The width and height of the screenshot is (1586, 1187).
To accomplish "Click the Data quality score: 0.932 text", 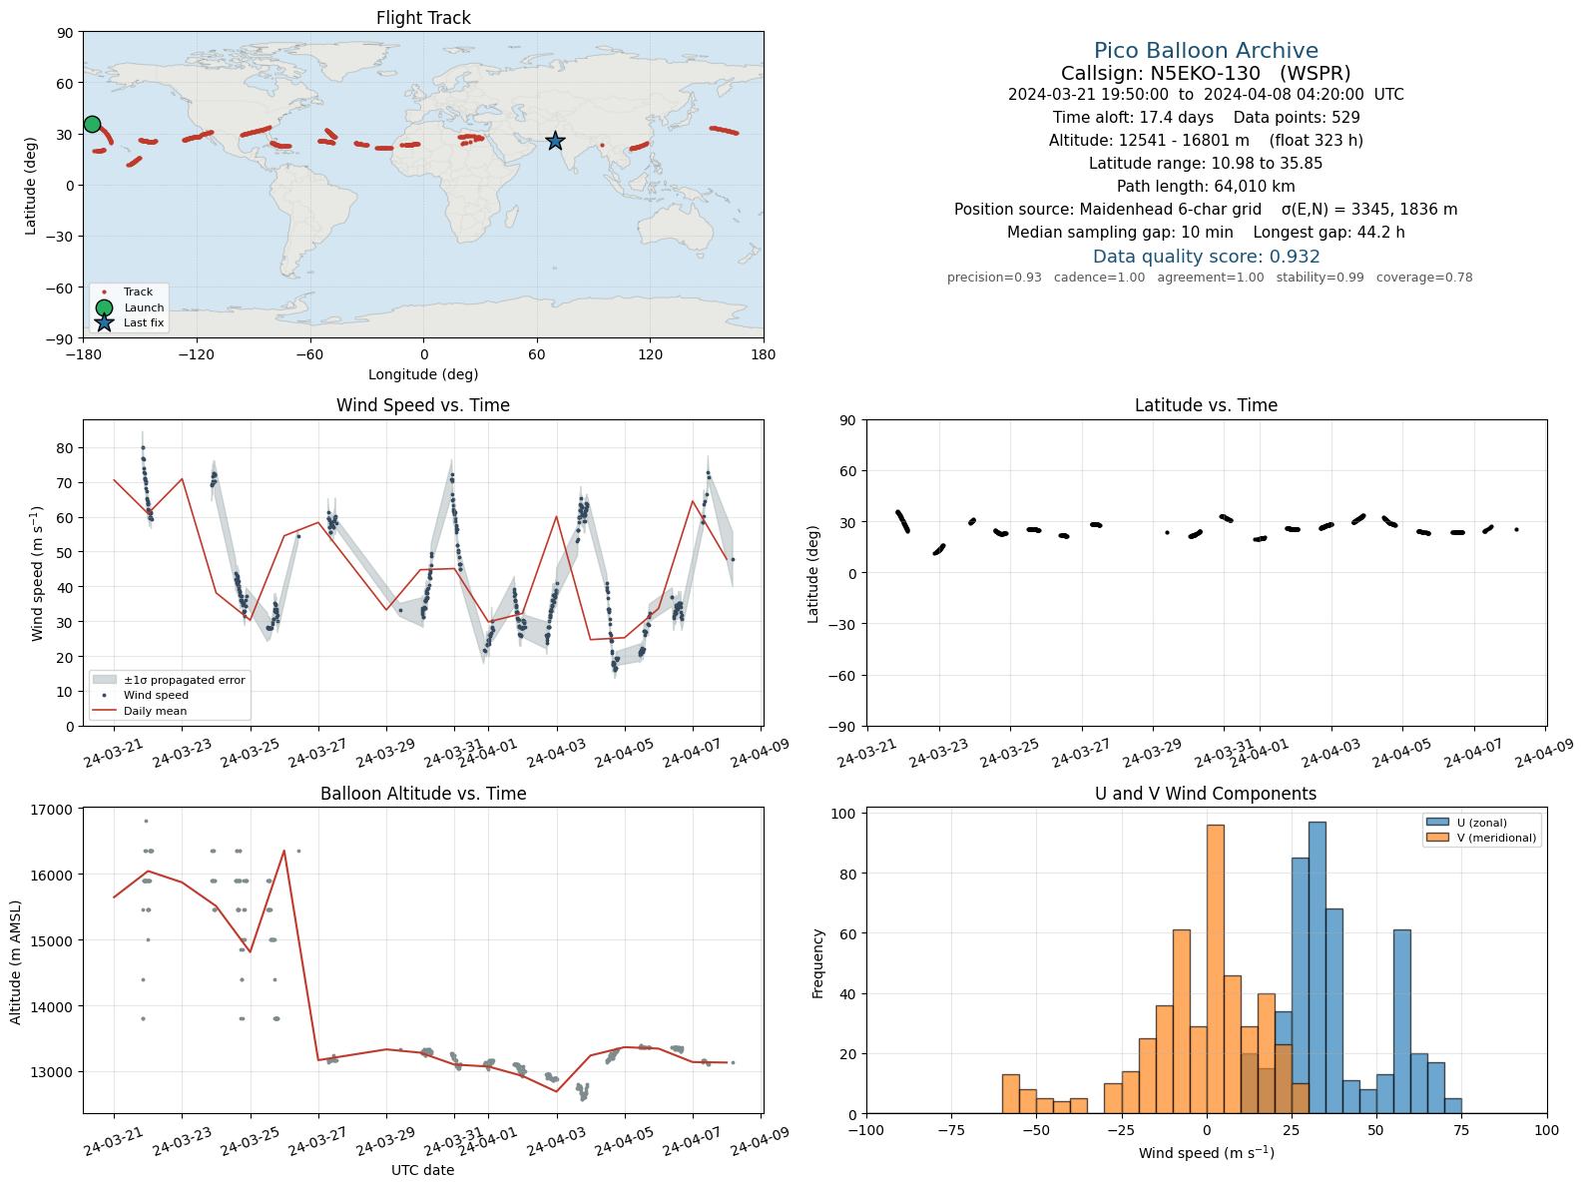I will coord(1206,257).
